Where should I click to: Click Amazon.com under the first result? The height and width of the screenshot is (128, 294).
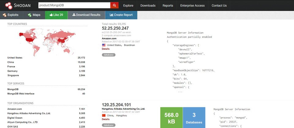109,38
